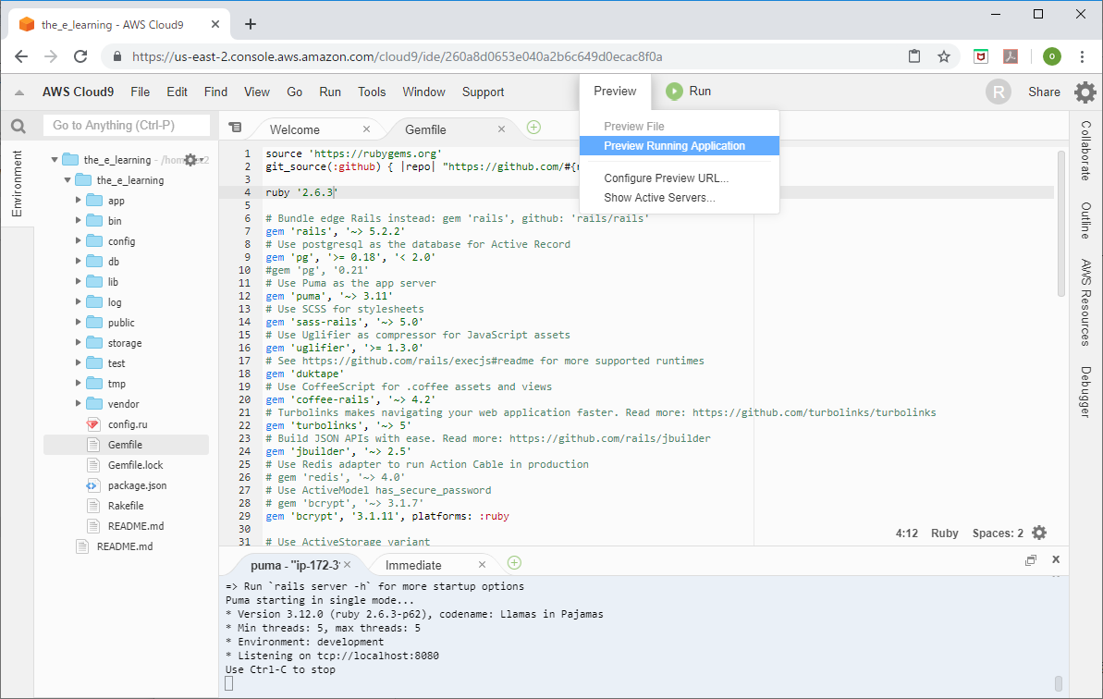Open the File menu
The width and height of the screenshot is (1103, 699).
(x=140, y=92)
